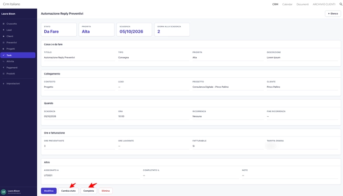Open the Clienti icon in sidebar
Image resolution: width=343 pixels, height=196 pixels.
tap(3, 36)
